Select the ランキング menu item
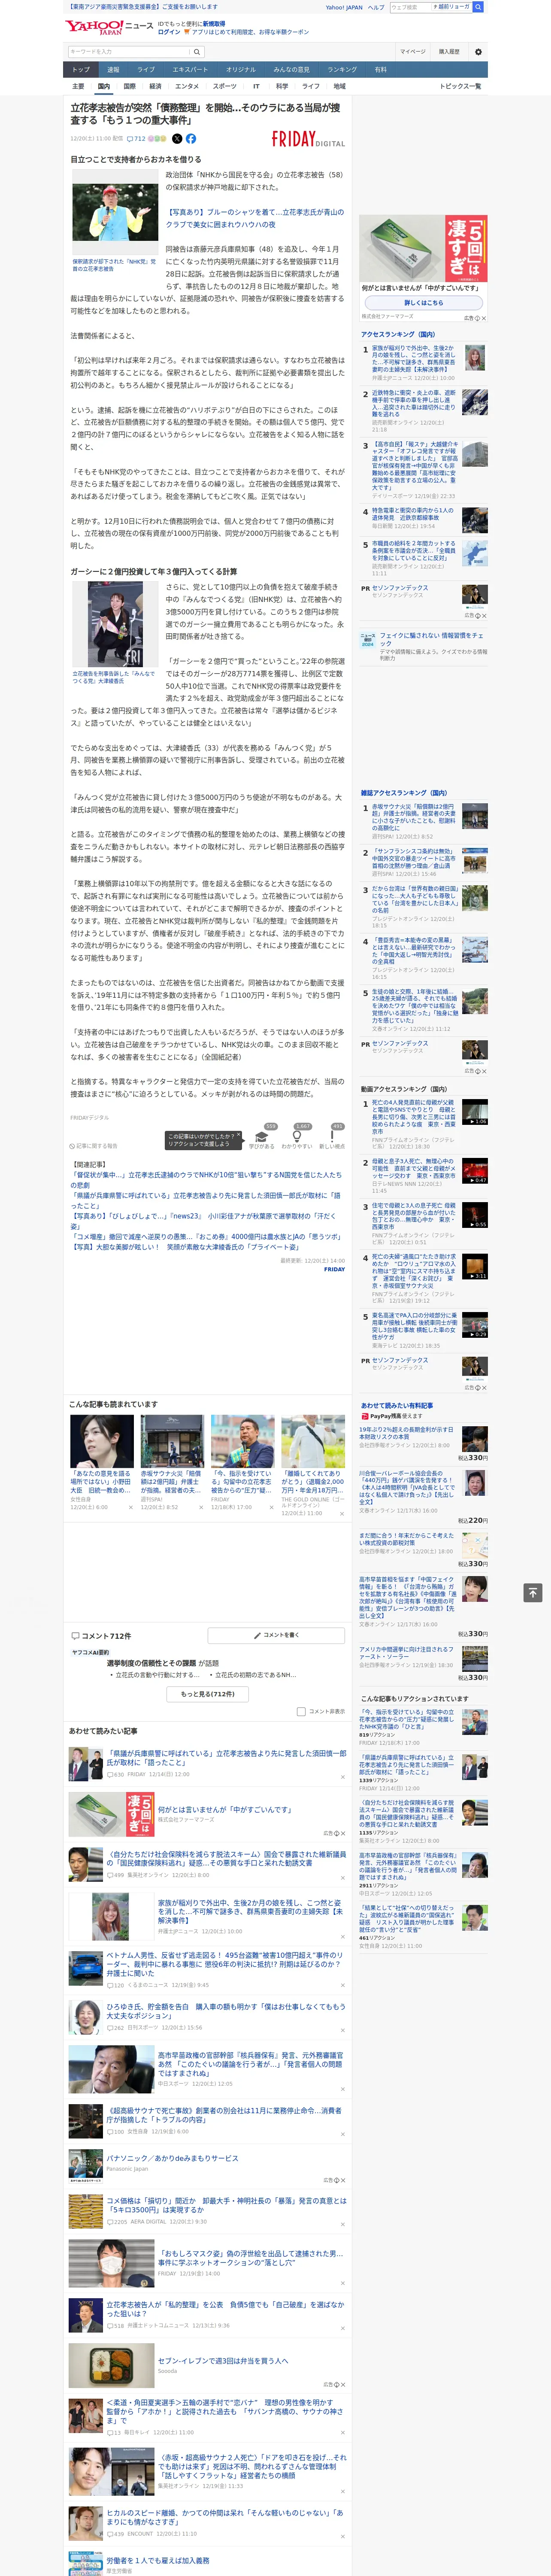This screenshot has width=551, height=2576. click(x=342, y=69)
